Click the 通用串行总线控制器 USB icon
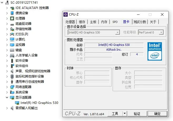 tap(12, 82)
